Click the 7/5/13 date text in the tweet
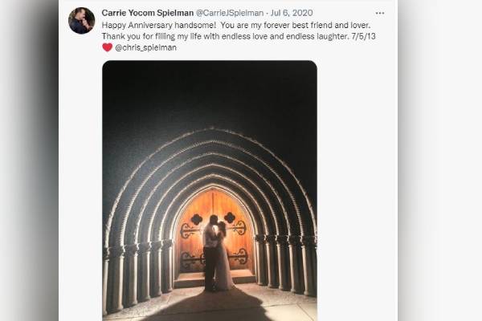The width and height of the screenshot is (482, 321). (362, 36)
